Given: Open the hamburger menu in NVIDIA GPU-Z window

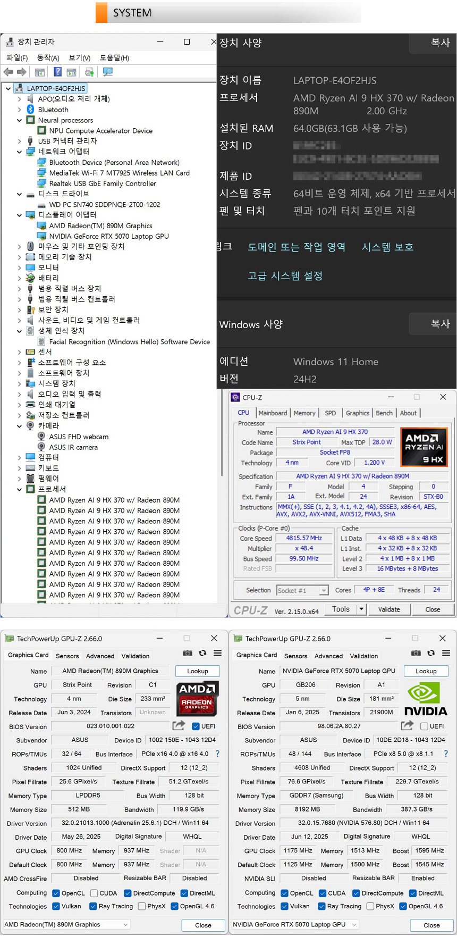Looking at the screenshot, I should point(446,653).
